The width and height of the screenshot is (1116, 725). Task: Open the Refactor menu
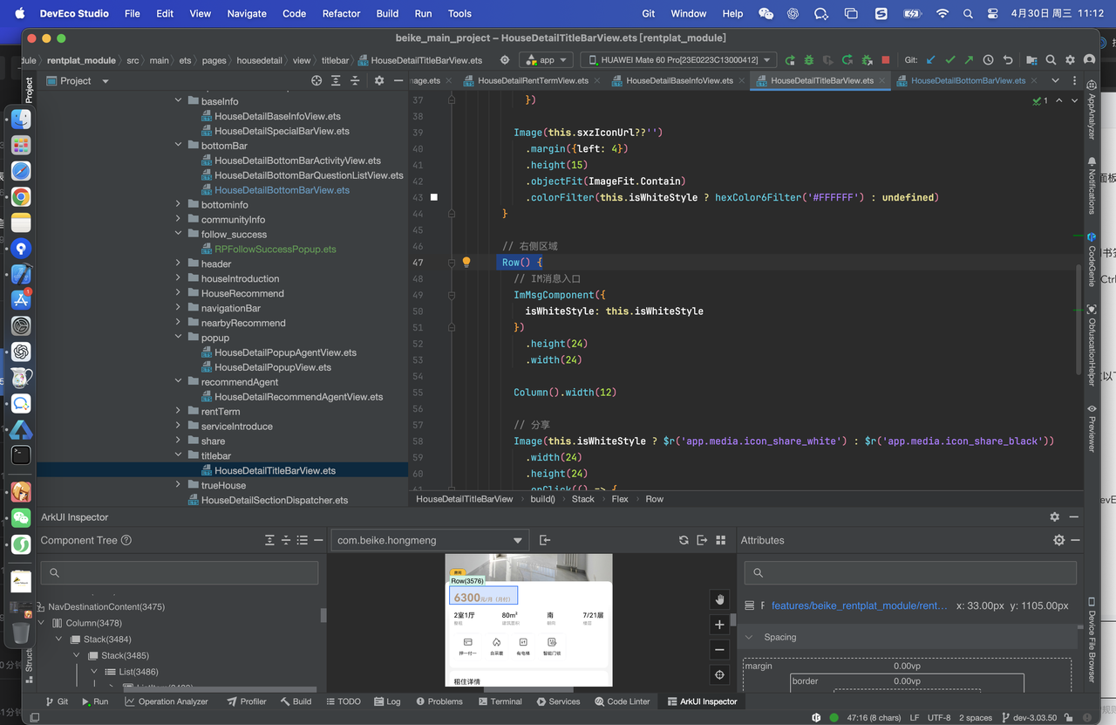click(x=341, y=13)
